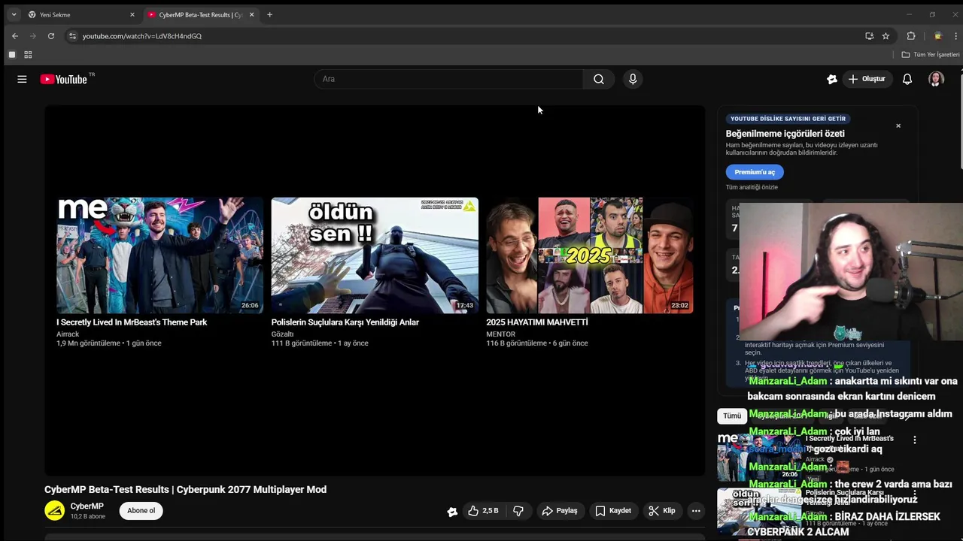Close the CyberMP Beta-Test Results tab
The width and height of the screenshot is (963, 541).
pyautogui.click(x=251, y=14)
